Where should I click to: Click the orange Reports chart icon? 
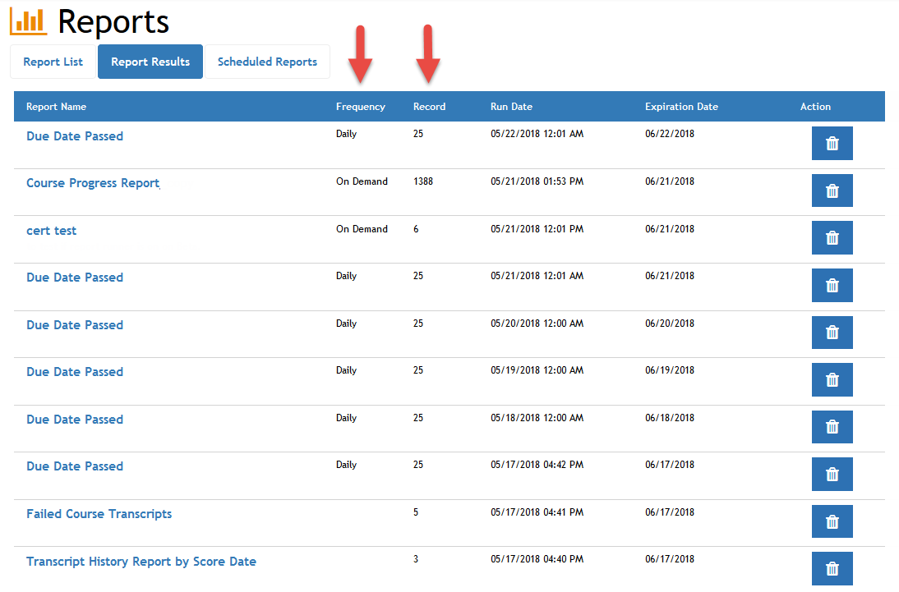[x=29, y=21]
